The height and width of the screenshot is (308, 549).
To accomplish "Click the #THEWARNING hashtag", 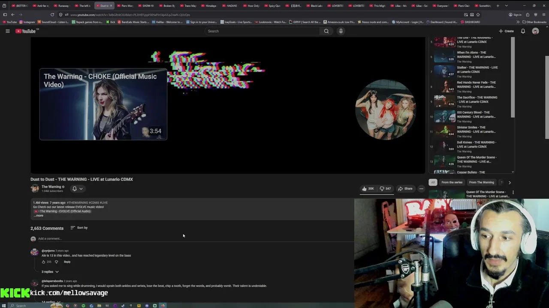I will pos(77,203).
